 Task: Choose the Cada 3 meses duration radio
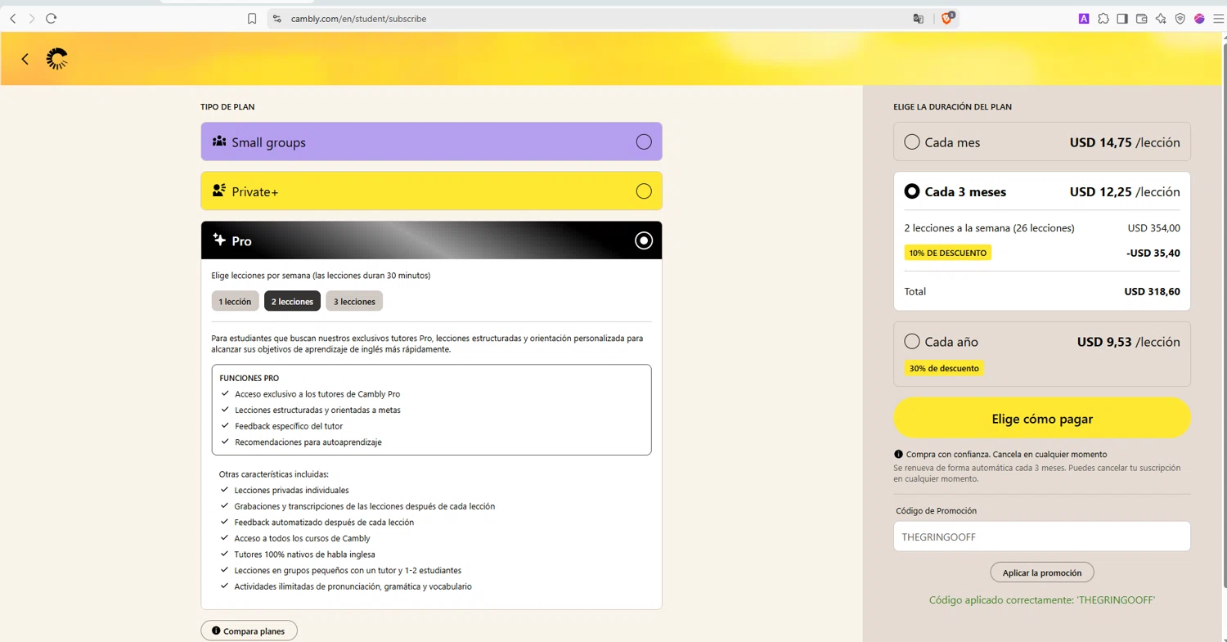pyautogui.click(x=912, y=191)
